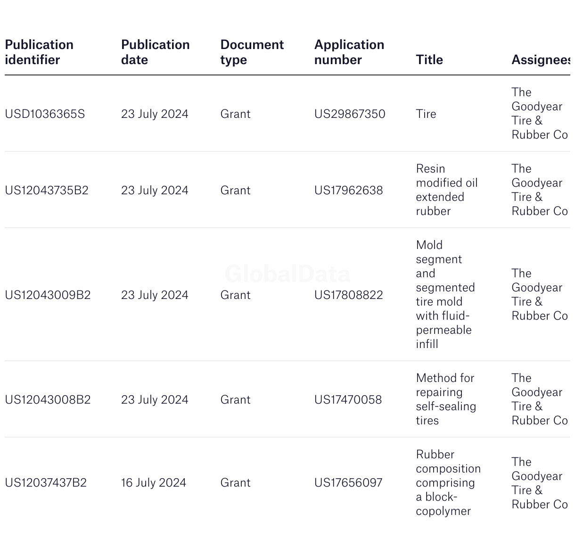Select application number US17962638
Image resolution: width=575 pixels, height=547 pixels.
coord(348,191)
